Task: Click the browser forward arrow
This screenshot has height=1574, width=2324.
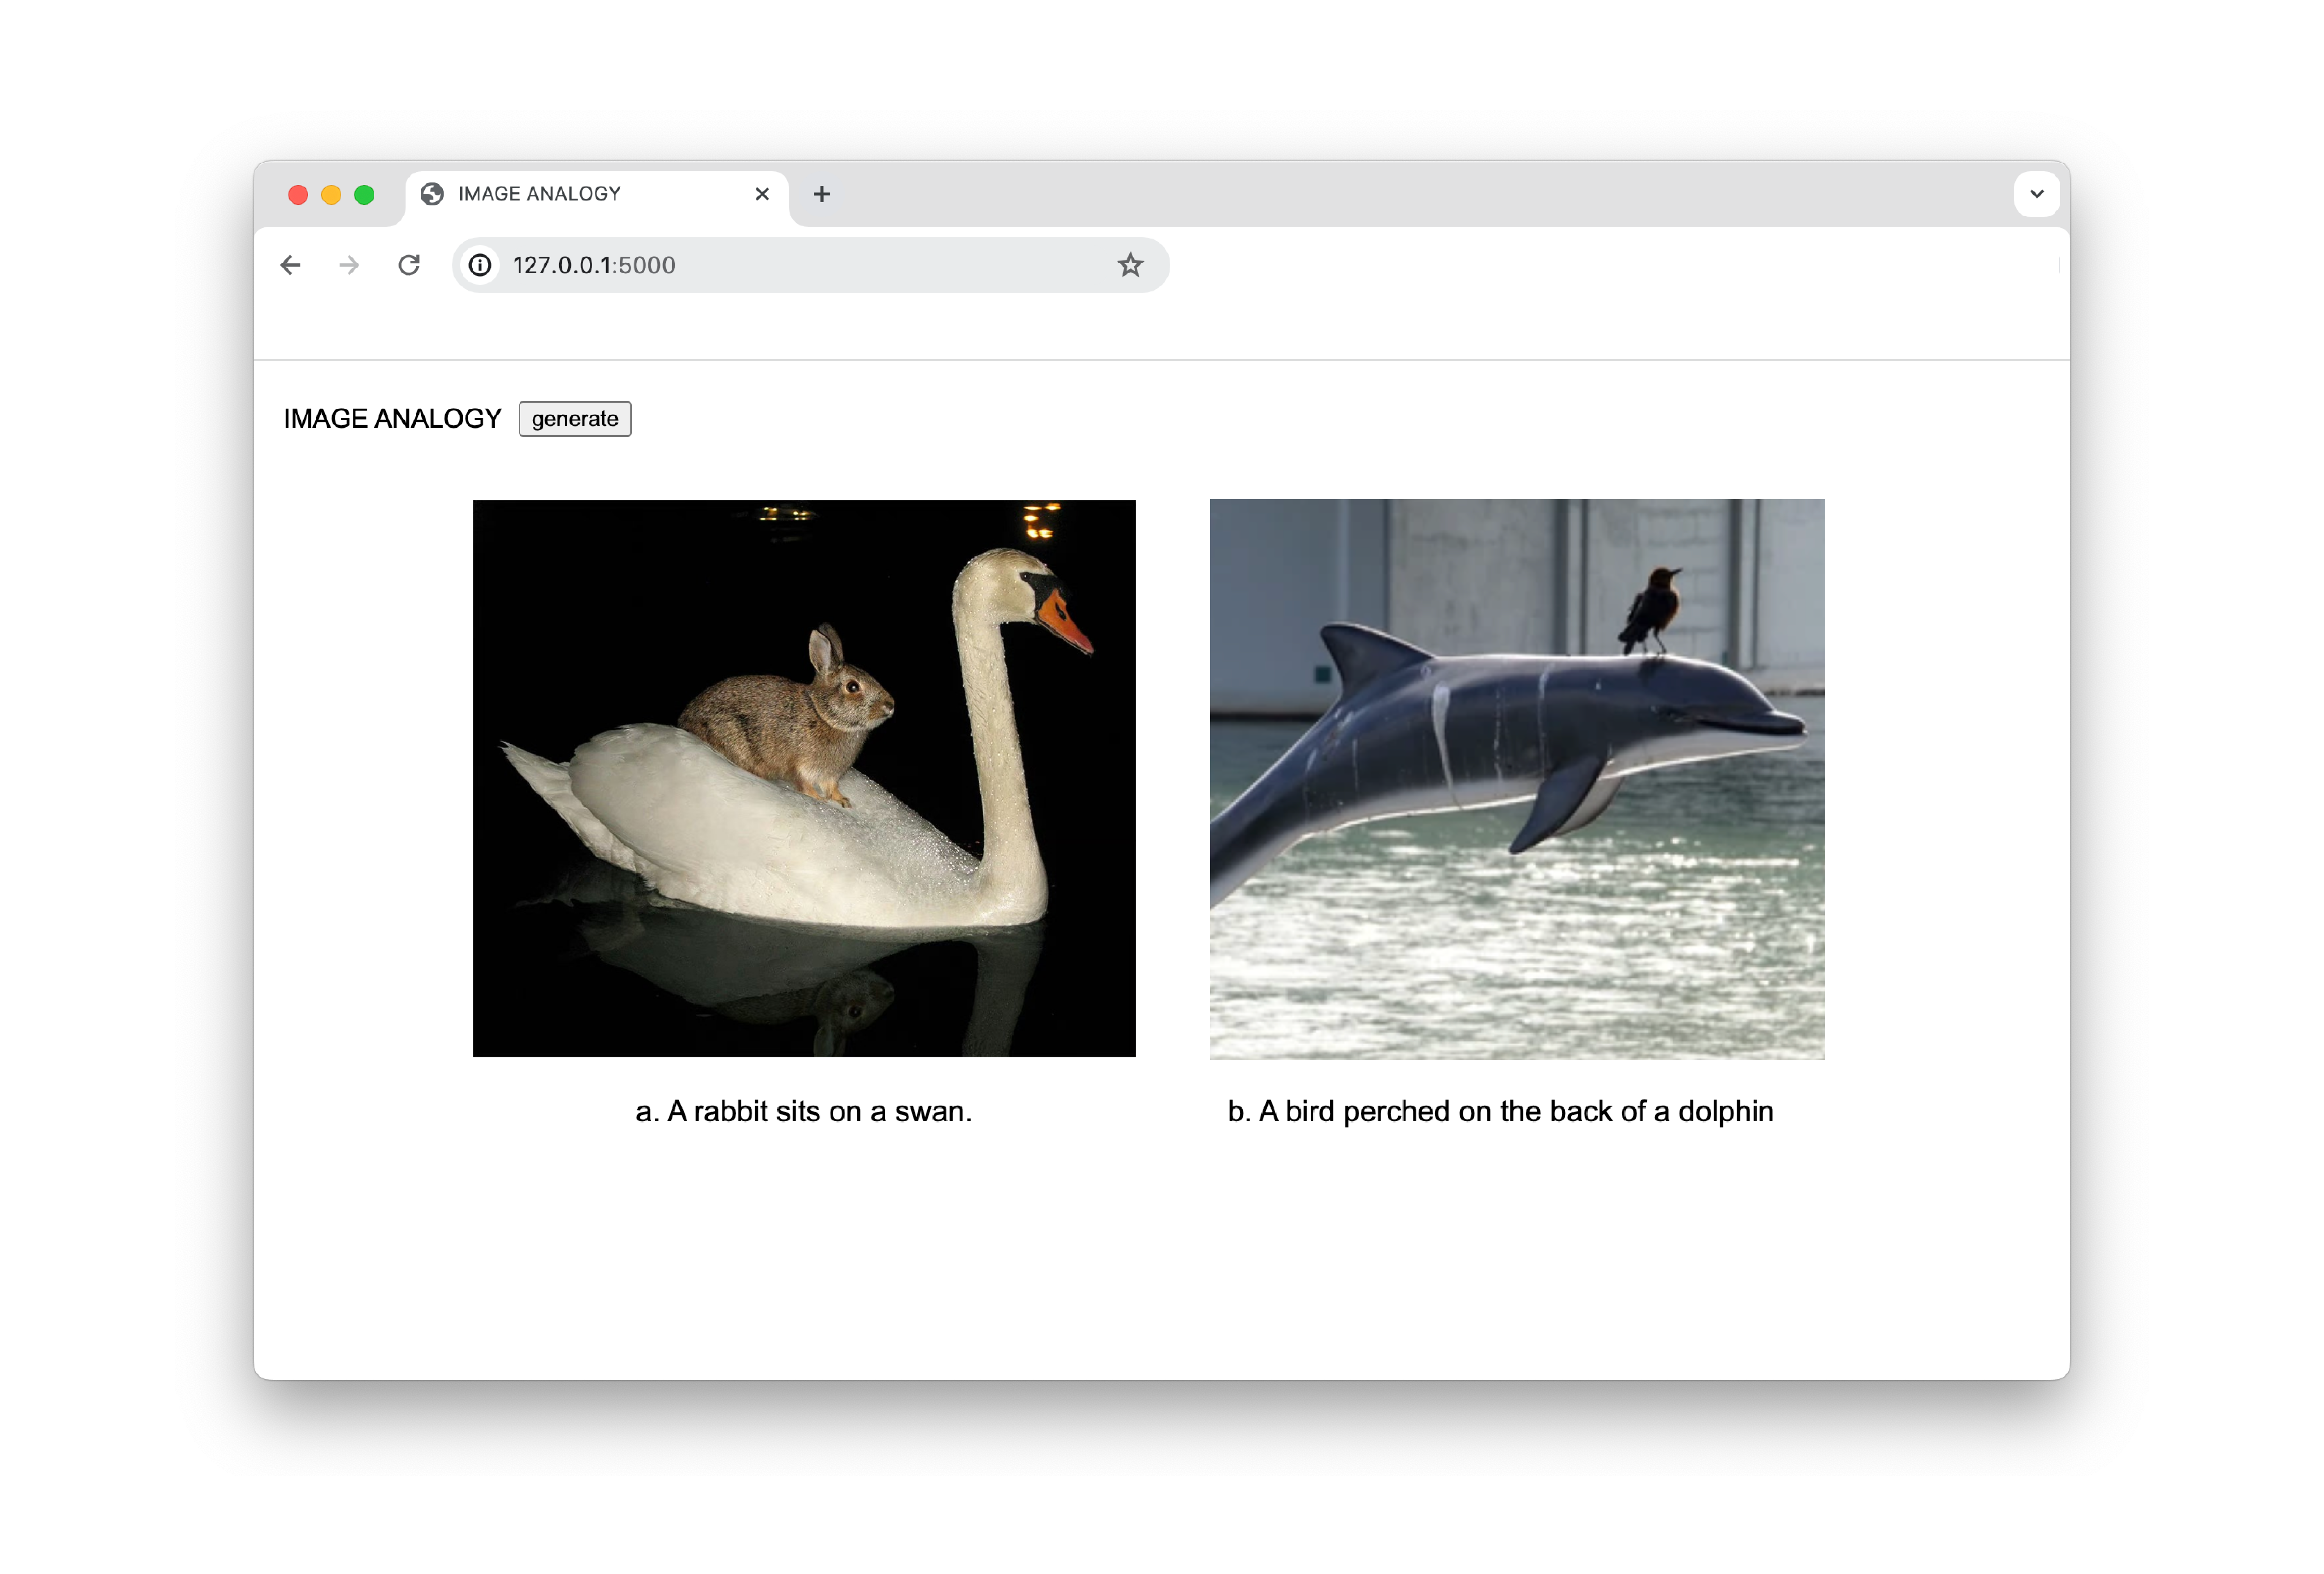Action: [349, 265]
